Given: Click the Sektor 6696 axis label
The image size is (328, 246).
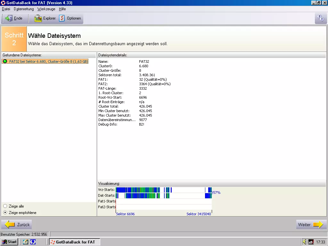Looking at the screenshot, I should tap(125, 214).
